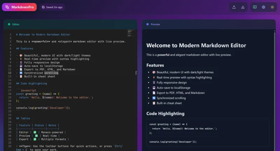This screenshot has width=280, height=151.
Task: Click the MarkdownPro logo button
Action: 19,7
